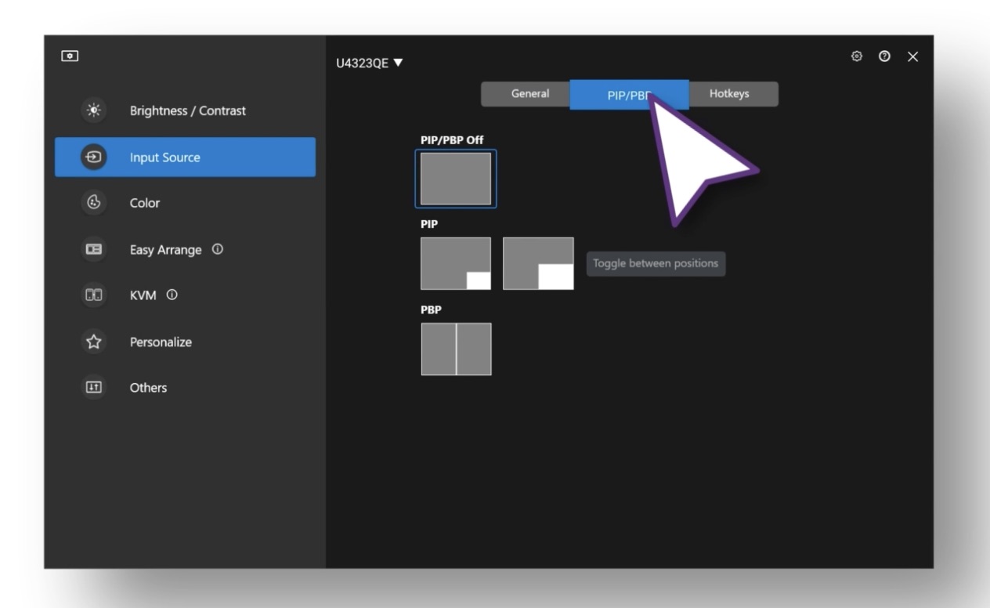Select the PIP/PBP Off layout thumbnail
The height and width of the screenshot is (608, 990).
point(456,179)
